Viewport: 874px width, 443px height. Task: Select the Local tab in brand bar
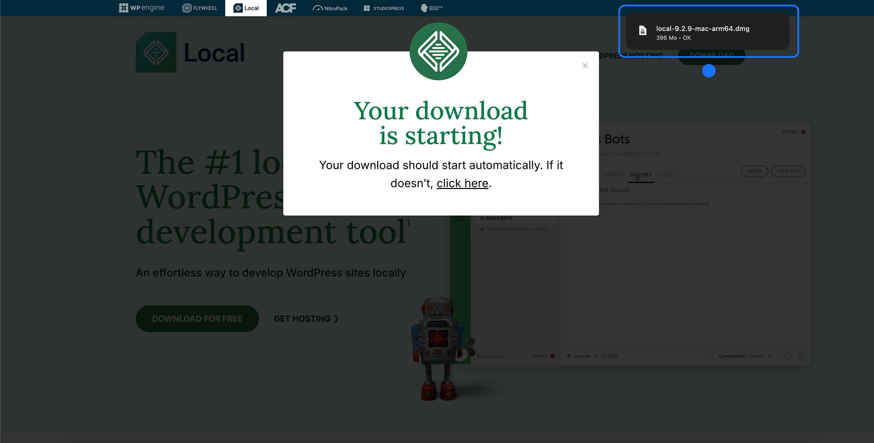pyautogui.click(x=246, y=8)
